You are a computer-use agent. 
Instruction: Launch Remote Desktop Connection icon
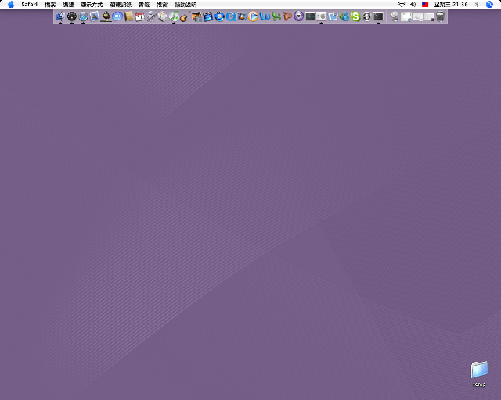(x=333, y=16)
